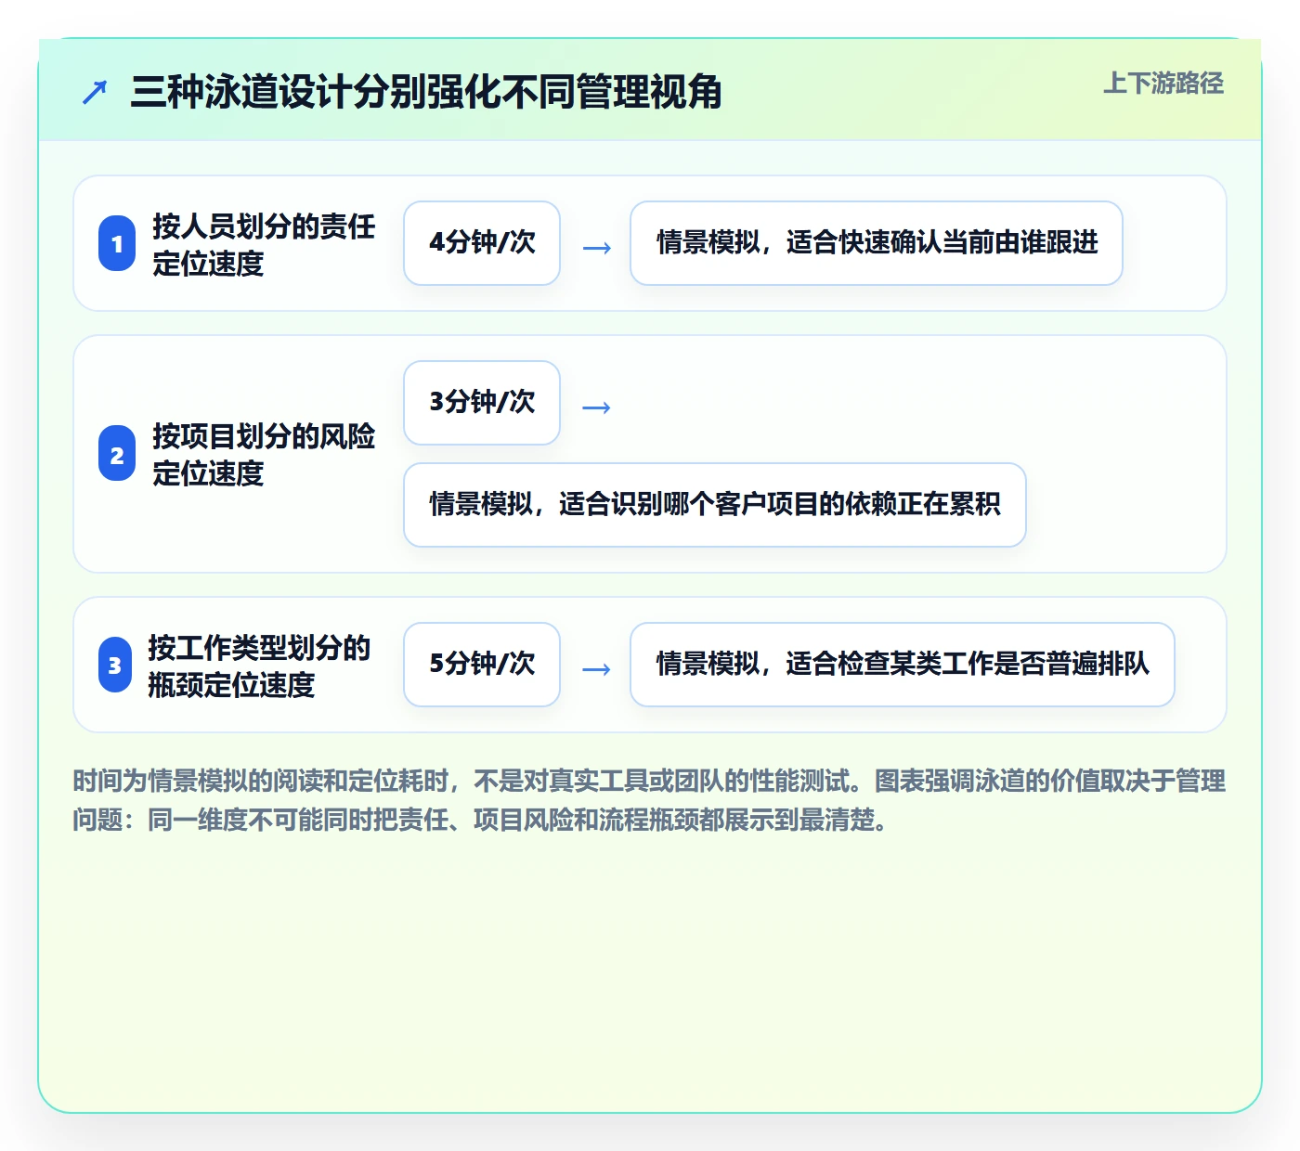This screenshot has height=1151, width=1300.
Task: Click the footnote paragraph starting with 时间为情景模拟
Action: click(x=649, y=800)
